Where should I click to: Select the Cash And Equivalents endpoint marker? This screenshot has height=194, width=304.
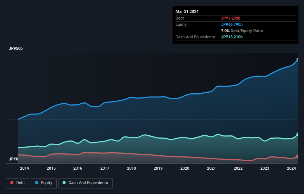(298, 134)
